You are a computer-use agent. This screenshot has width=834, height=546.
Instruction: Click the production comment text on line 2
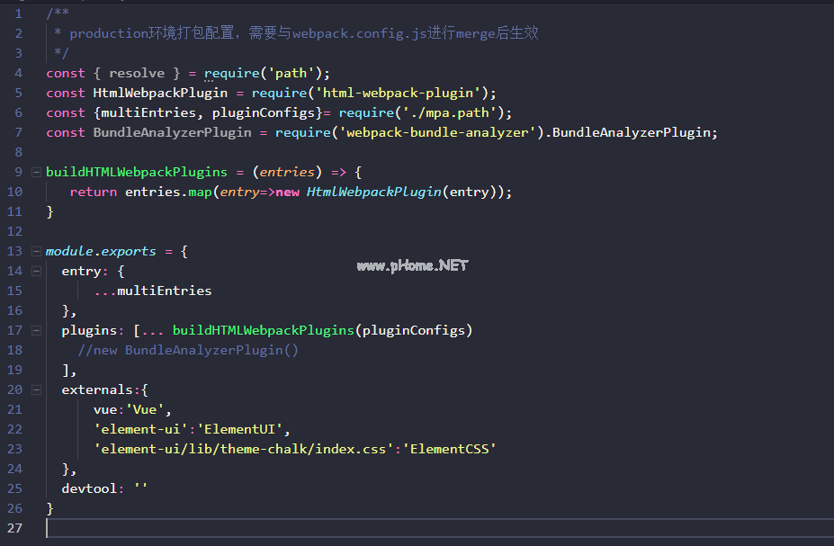click(303, 33)
